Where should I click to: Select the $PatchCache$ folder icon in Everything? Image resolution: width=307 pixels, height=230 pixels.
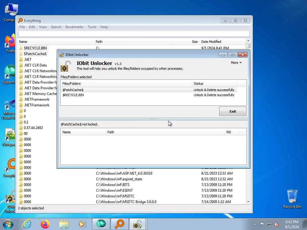[21, 54]
